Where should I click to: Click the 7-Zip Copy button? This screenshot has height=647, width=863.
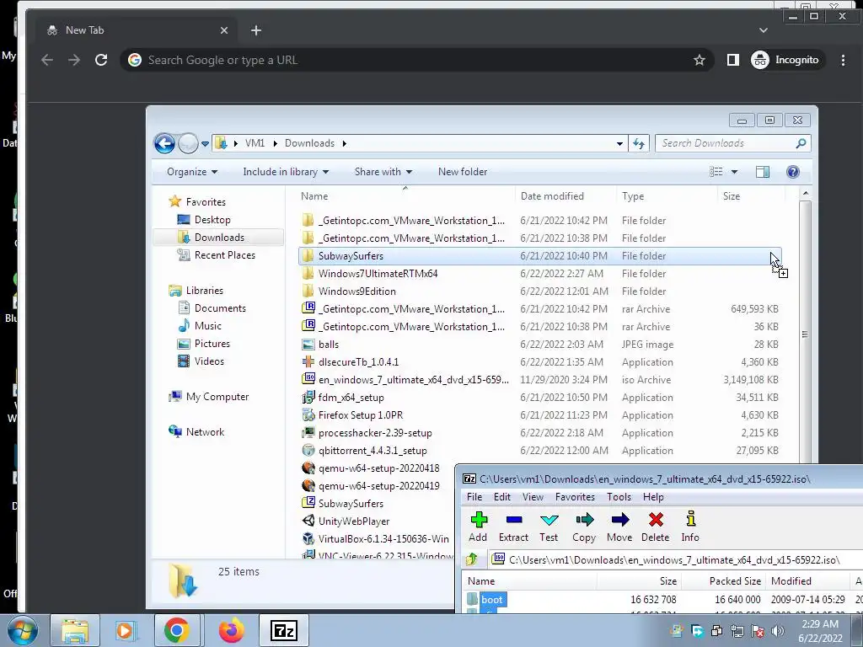pos(584,527)
